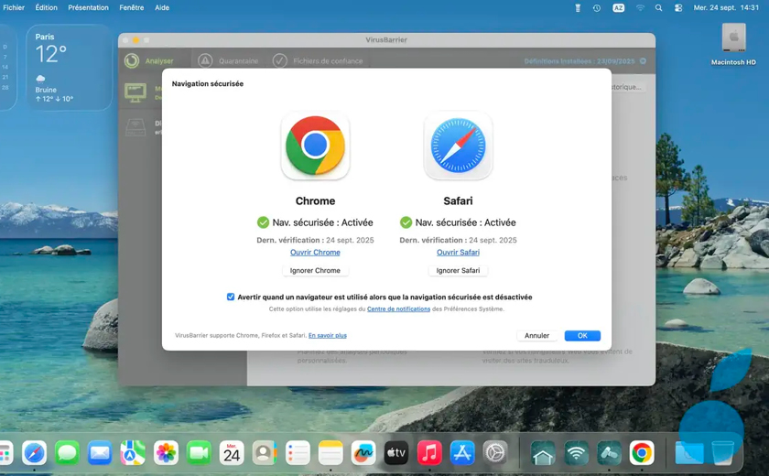
Task: Click the large Safari compass icon
Action: [458, 146]
